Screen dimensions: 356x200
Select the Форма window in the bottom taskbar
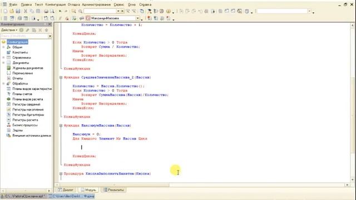click(x=71, y=196)
